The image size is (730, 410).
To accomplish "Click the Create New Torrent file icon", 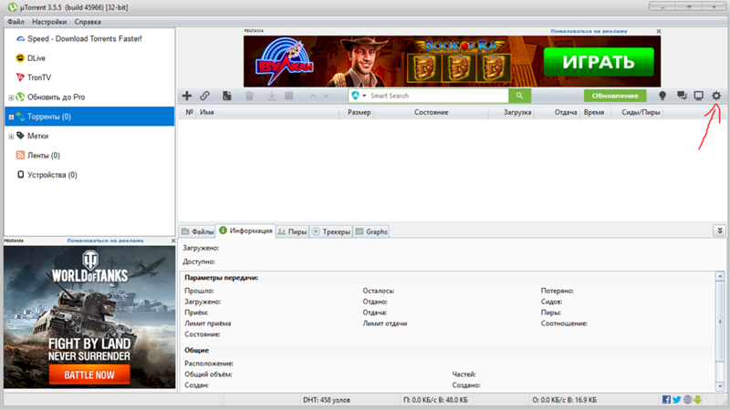I will [x=226, y=96].
